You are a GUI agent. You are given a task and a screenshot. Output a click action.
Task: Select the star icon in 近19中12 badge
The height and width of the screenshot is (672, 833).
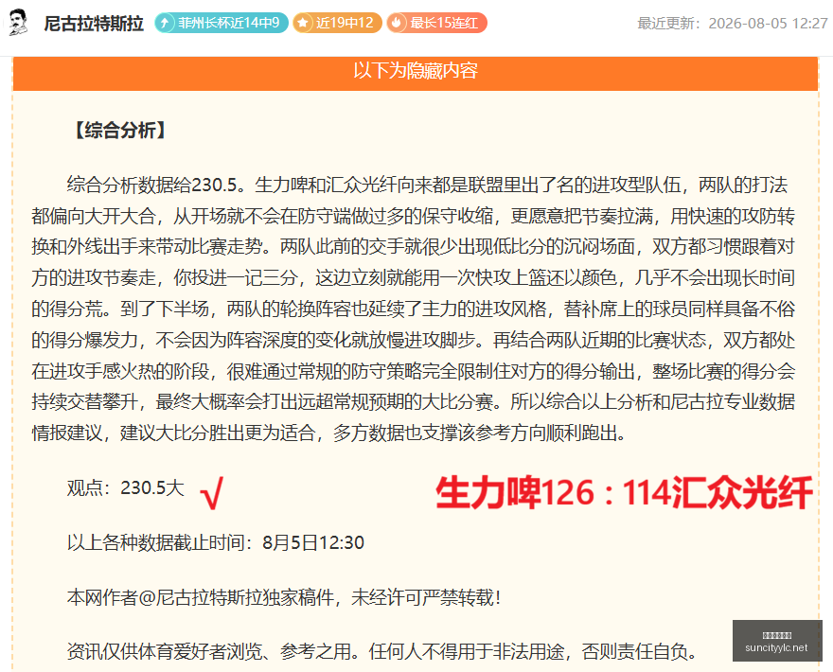pyautogui.click(x=303, y=23)
